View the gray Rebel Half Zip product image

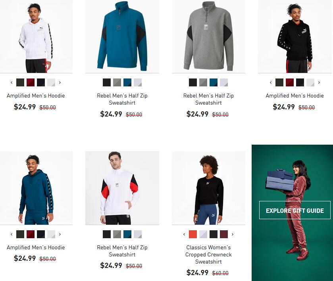point(208,36)
